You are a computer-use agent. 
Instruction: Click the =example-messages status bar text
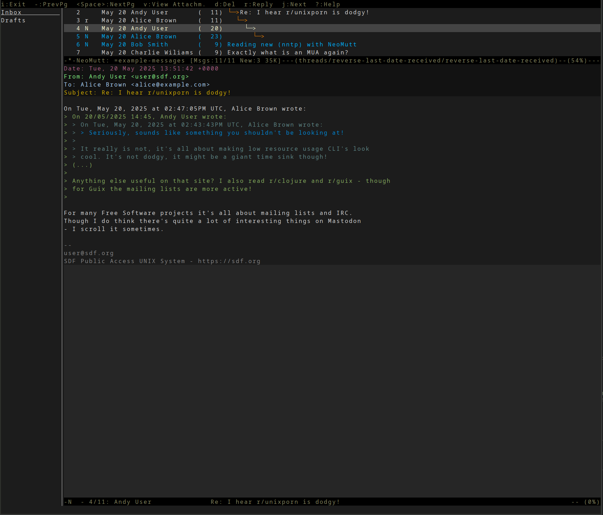(150, 60)
